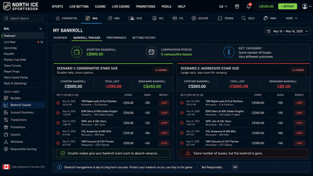Open the Casino menu
This screenshot has width=313, height=176.
[x=100, y=6]
